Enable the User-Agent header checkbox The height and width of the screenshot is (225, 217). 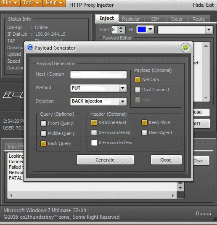[x=144, y=133]
